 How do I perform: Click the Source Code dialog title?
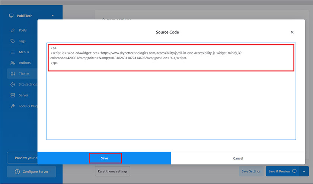(x=167, y=32)
